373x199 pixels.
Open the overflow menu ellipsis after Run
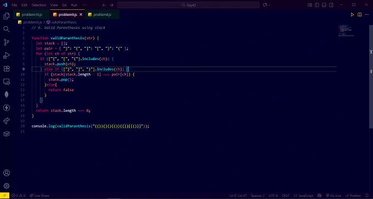(x=84, y=5)
